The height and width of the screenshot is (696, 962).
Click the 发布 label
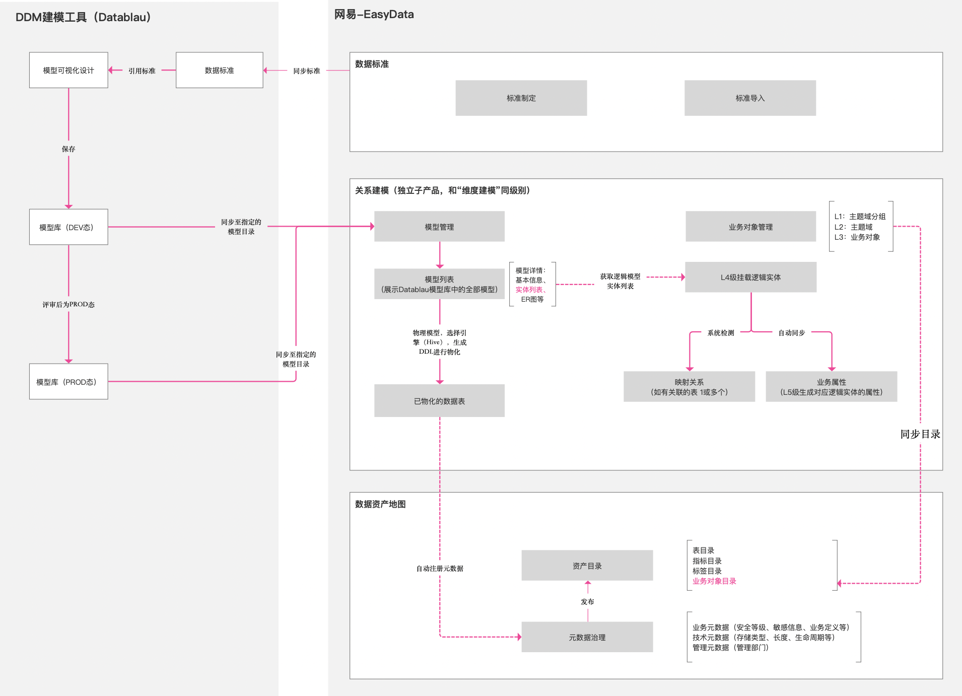click(x=587, y=602)
